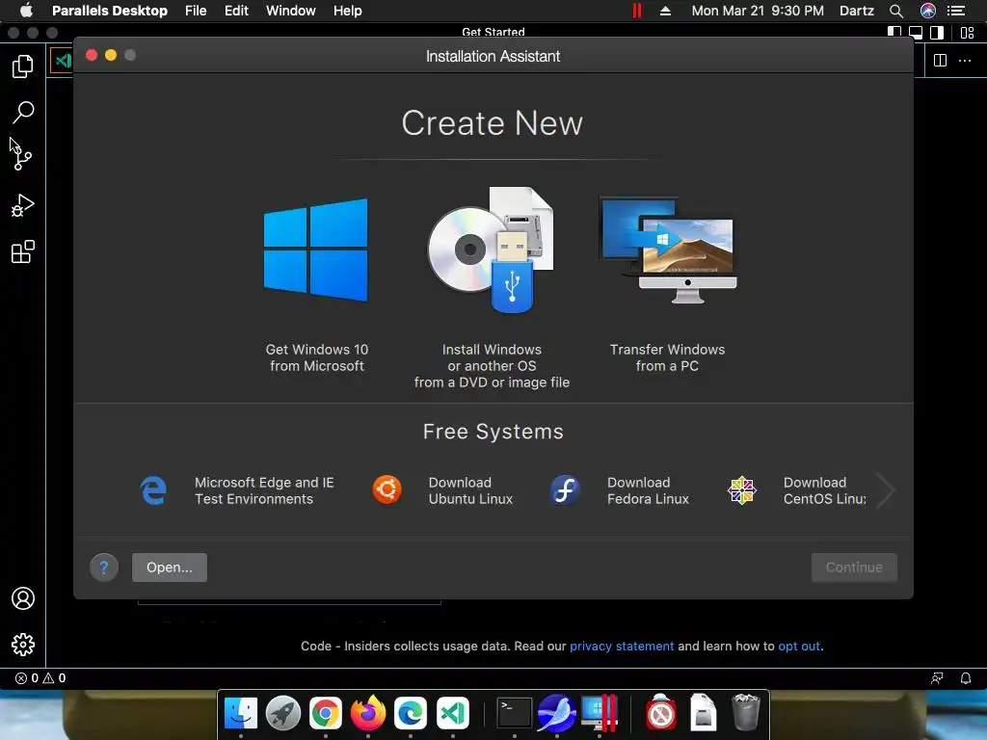Open Accounts icon in VS Code
The width and height of the screenshot is (987, 740).
23,597
